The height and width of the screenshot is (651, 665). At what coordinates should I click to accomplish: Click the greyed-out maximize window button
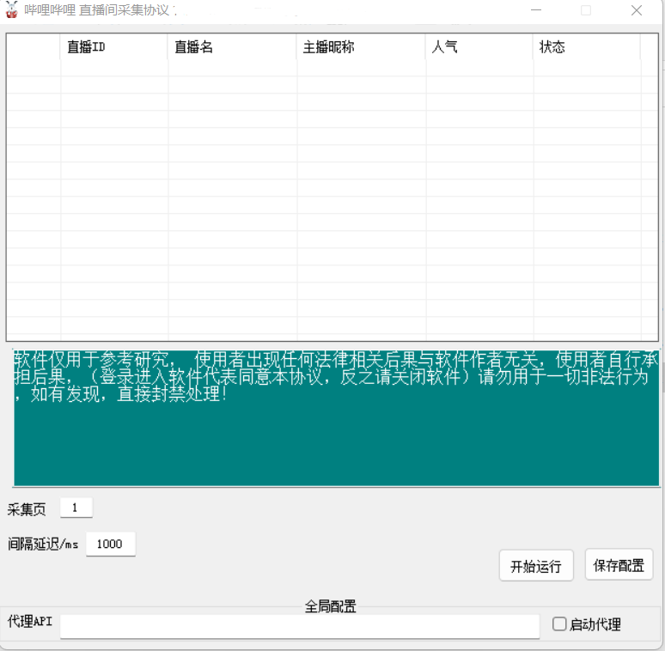[586, 10]
